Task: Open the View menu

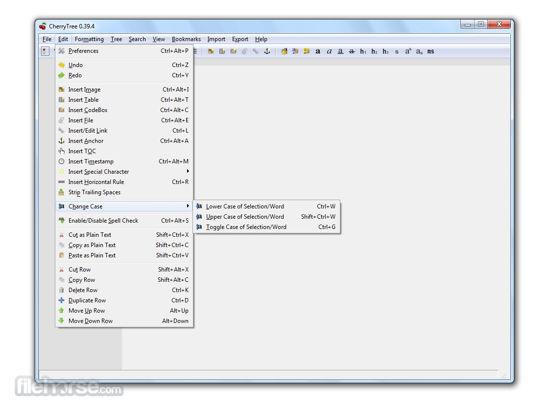Action: 159,39
